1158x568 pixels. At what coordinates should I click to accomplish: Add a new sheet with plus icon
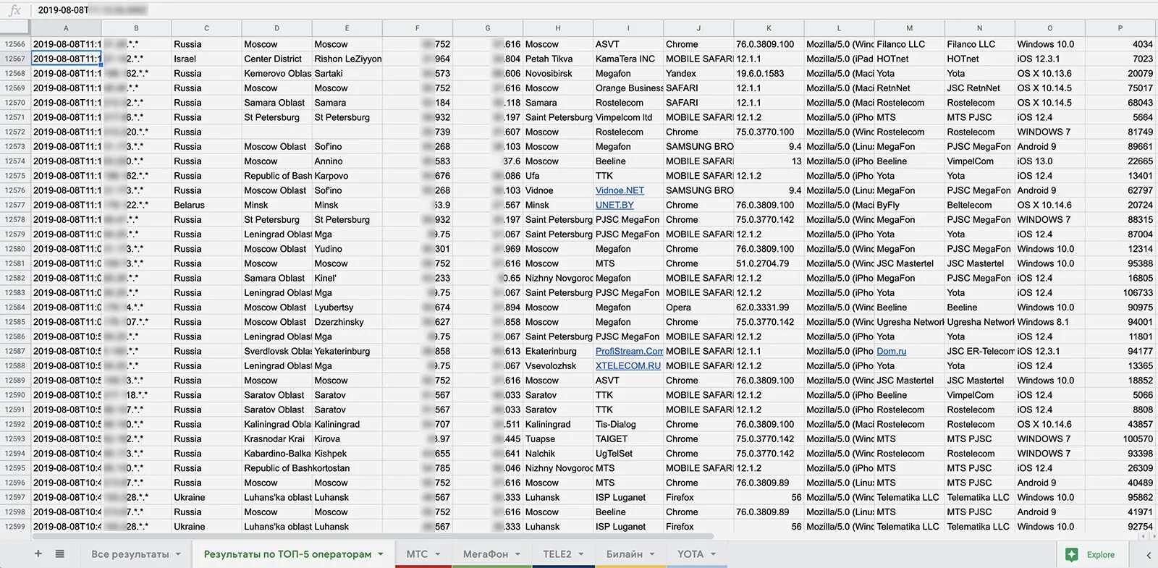coord(38,554)
